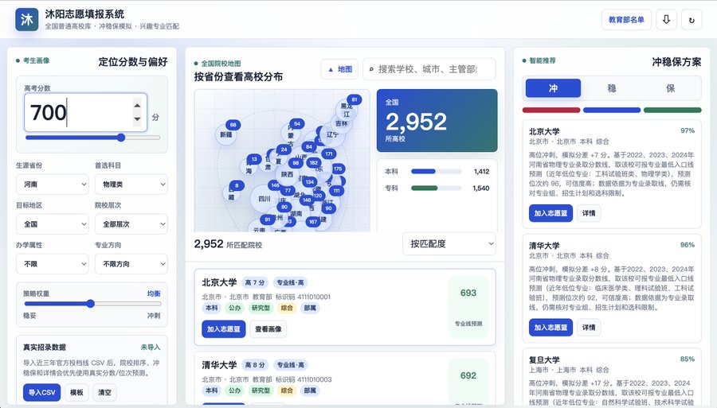Screen dimensions: 717x408
Task: Switch to the 冲 plan tab
Action: 554,88
